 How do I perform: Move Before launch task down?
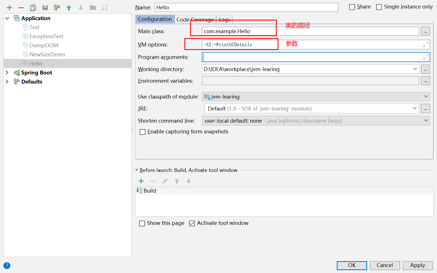coord(189,181)
